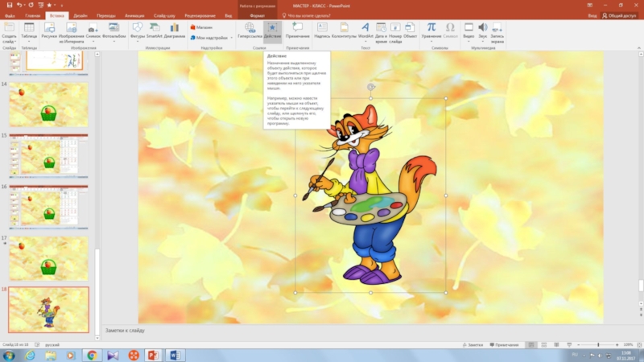Switch to the Дизайн ribbon tab
The width and height of the screenshot is (644, 362).
80,15
